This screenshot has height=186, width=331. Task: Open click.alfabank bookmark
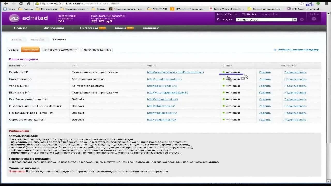227,9
